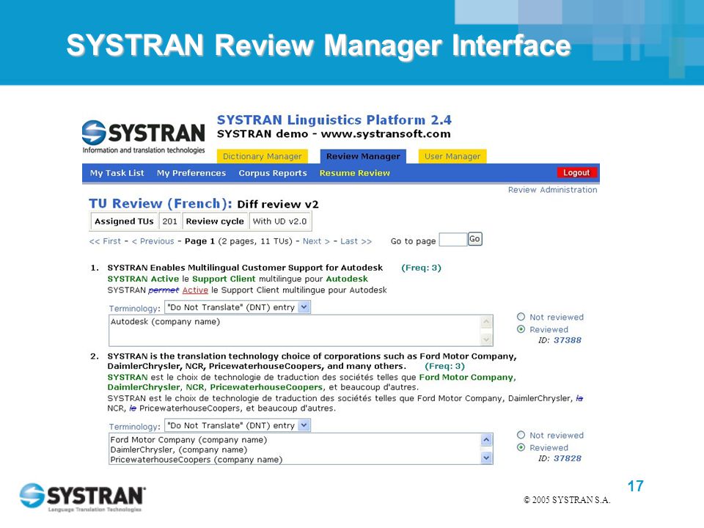Viewport: 704px width, 528px height.
Task: Select Not reviewed for TU ID 37388
Action: tap(521, 317)
